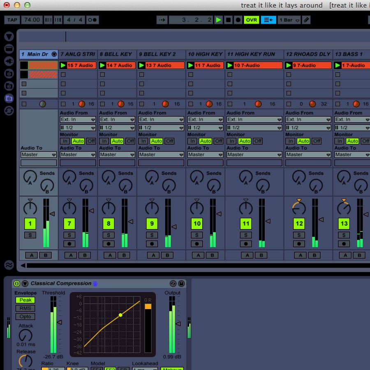Select the 10 HIGH KEY track header
The image size is (370, 370).
coord(205,54)
